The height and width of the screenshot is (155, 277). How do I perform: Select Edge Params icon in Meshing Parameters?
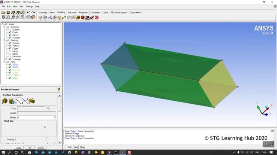click(18, 101)
